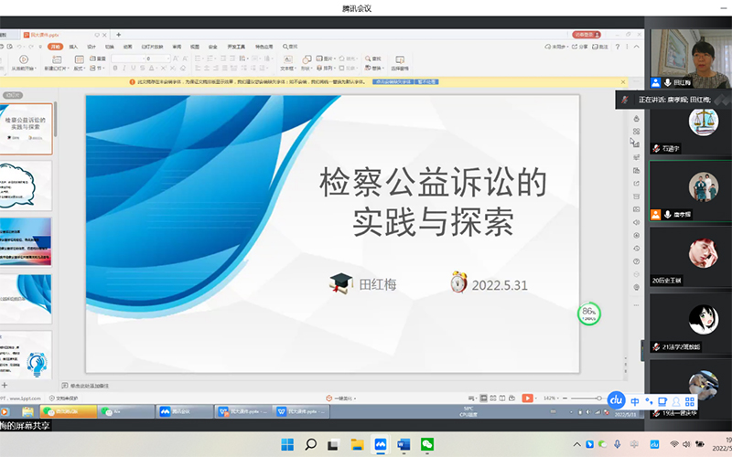Start slideshow from current slide play icon
The width and height of the screenshot is (732, 457).
[24, 59]
